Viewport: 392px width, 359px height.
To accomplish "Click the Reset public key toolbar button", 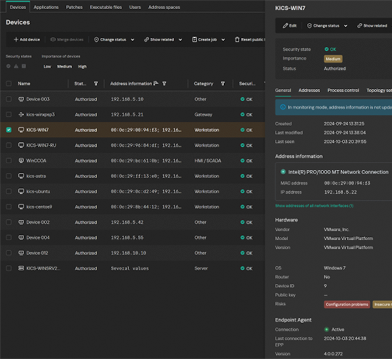I will [250, 39].
